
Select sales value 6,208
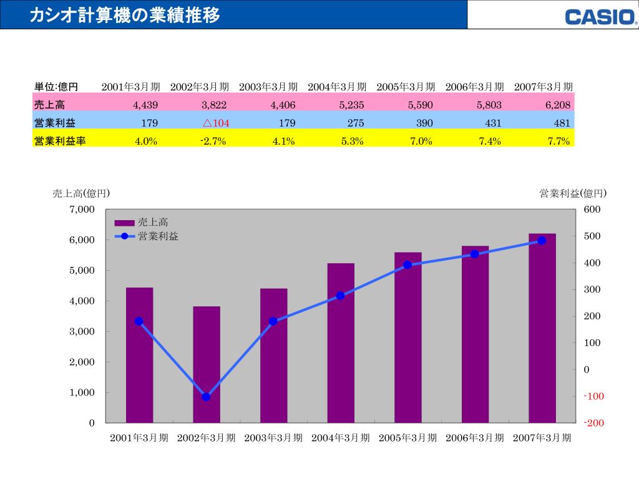[558, 105]
